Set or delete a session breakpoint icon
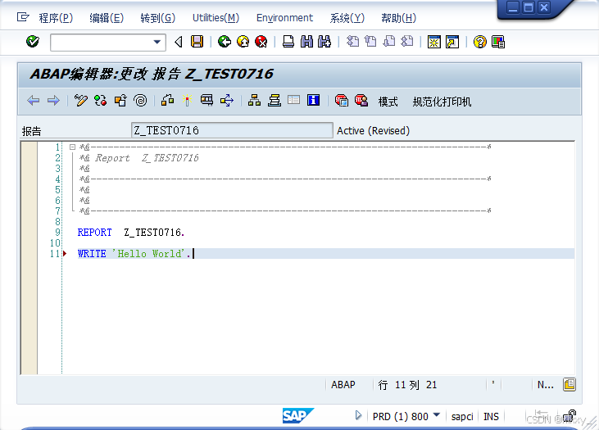 tap(341, 101)
